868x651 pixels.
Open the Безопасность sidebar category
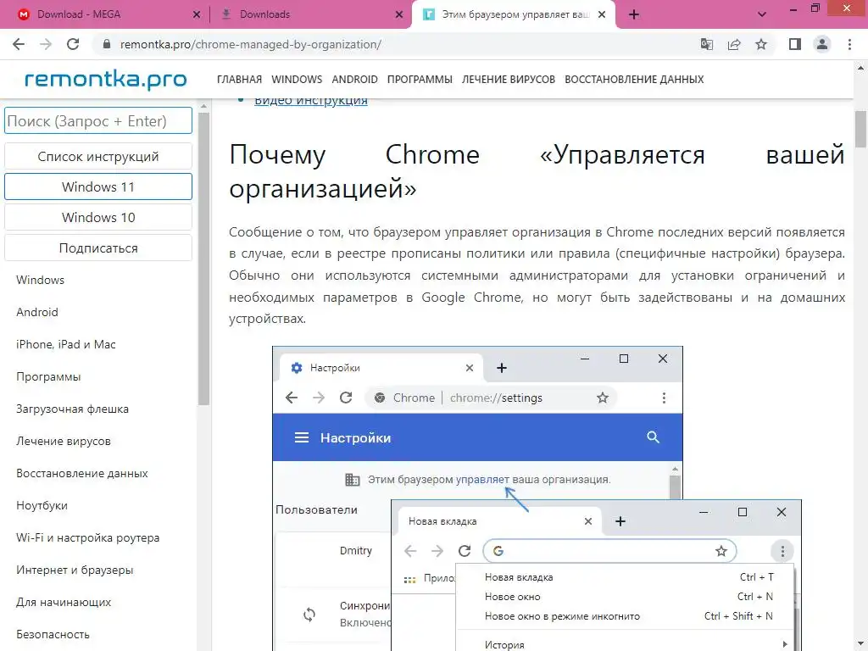[53, 634]
